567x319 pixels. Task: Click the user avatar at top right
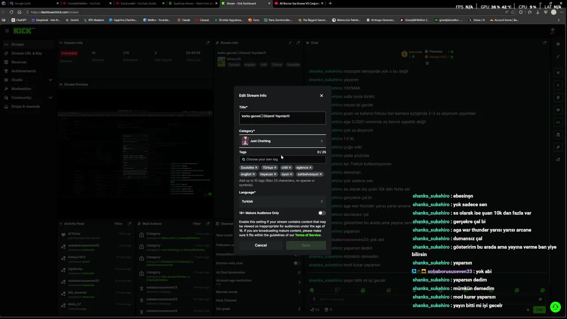click(552, 31)
